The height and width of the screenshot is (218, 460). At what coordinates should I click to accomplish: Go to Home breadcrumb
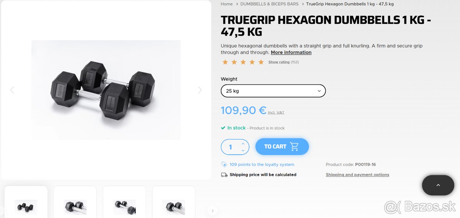227,4
